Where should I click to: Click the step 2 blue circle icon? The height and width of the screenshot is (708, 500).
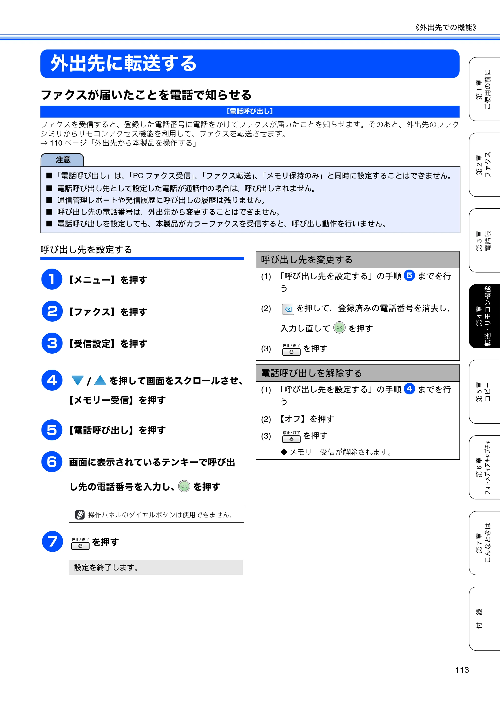pyautogui.click(x=52, y=311)
